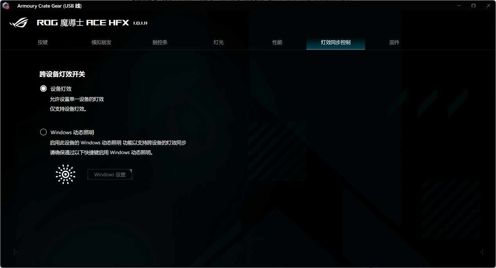Select the 设备灯效 radio button
The width and height of the screenshot is (496, 268).
coord(43,89)
